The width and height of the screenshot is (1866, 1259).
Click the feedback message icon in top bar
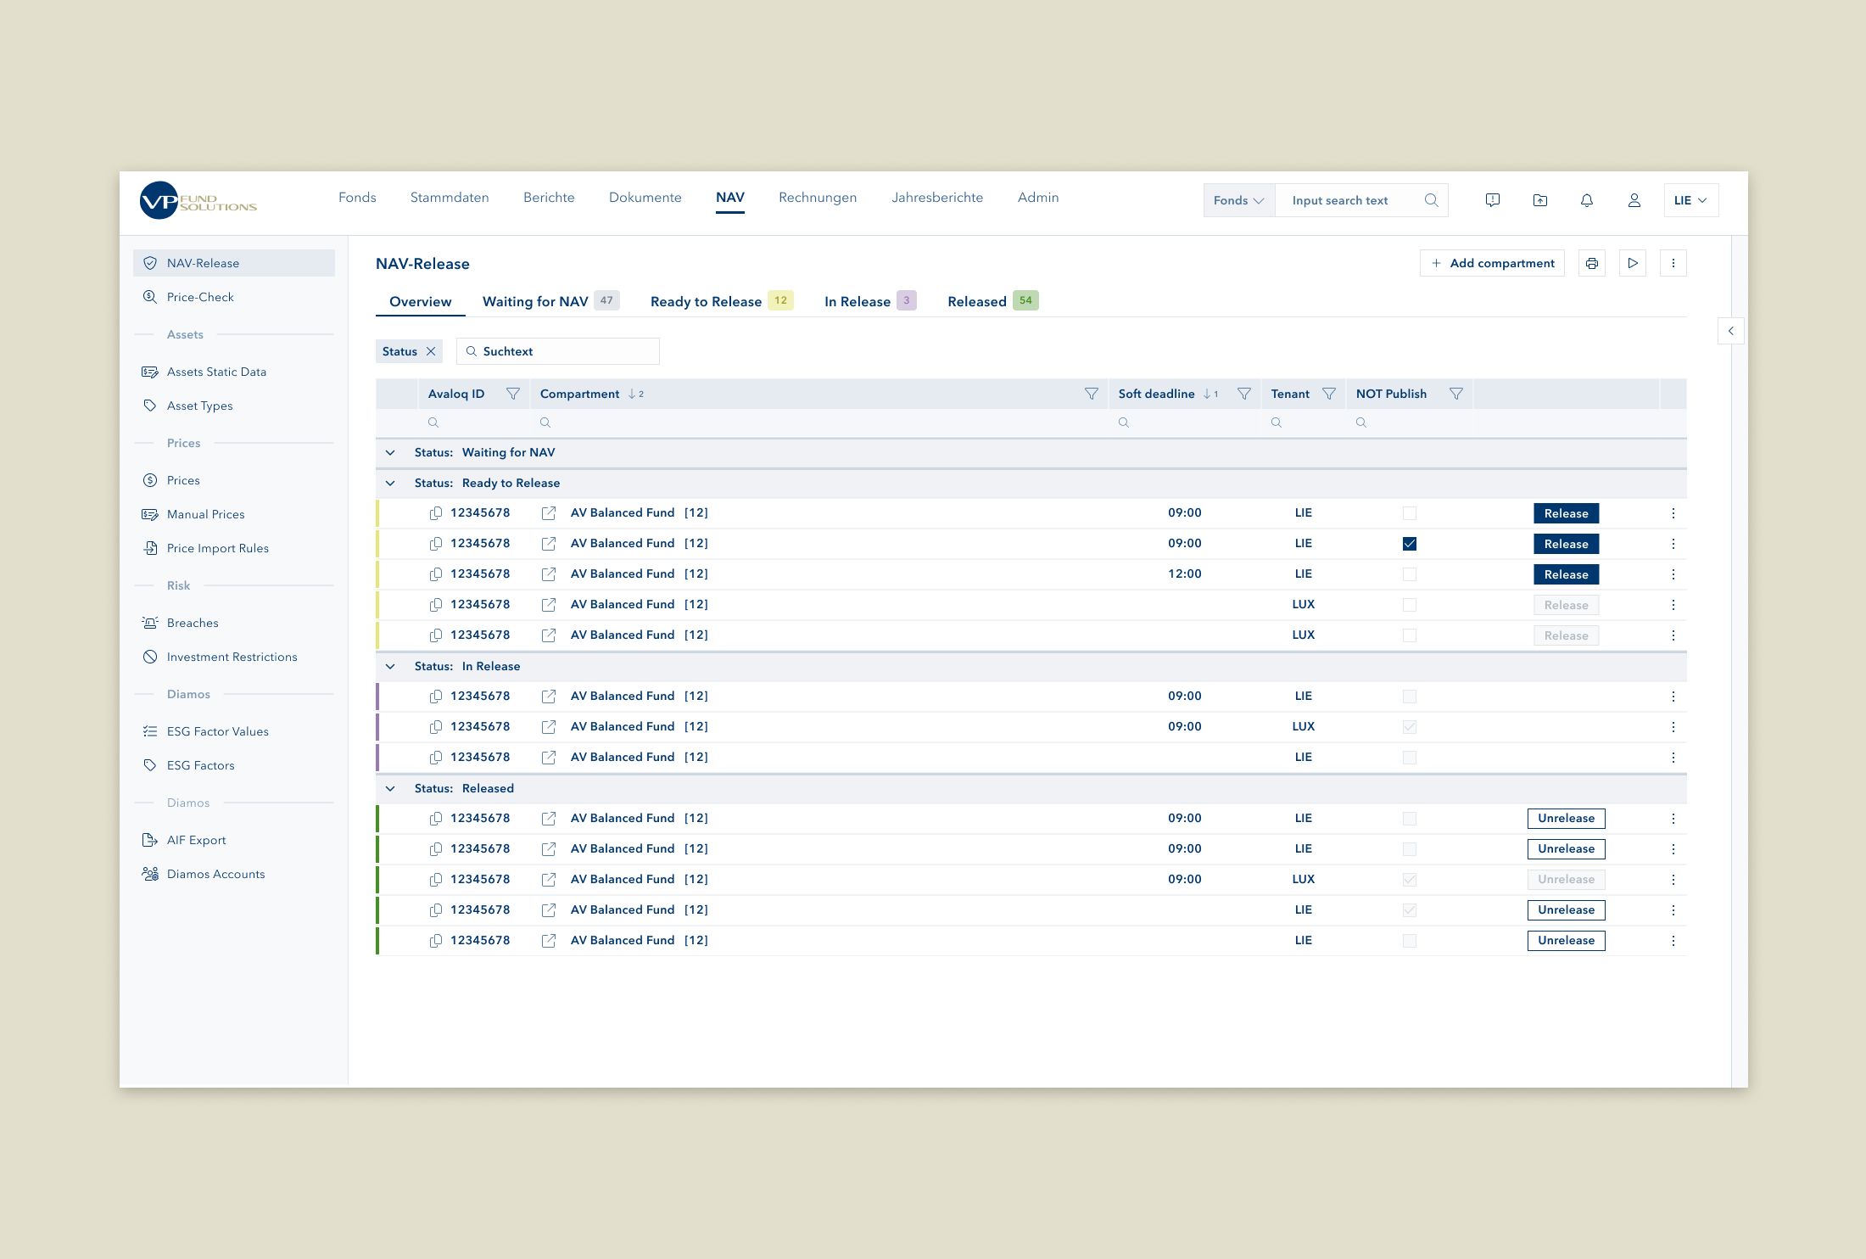point(1492,200)
